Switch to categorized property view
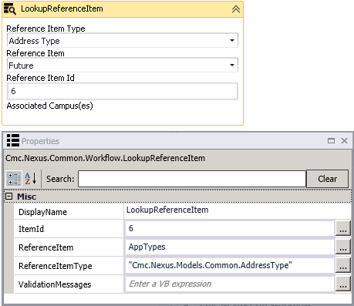Viewport: 354px width, 306px height. (x=14, y=179)
